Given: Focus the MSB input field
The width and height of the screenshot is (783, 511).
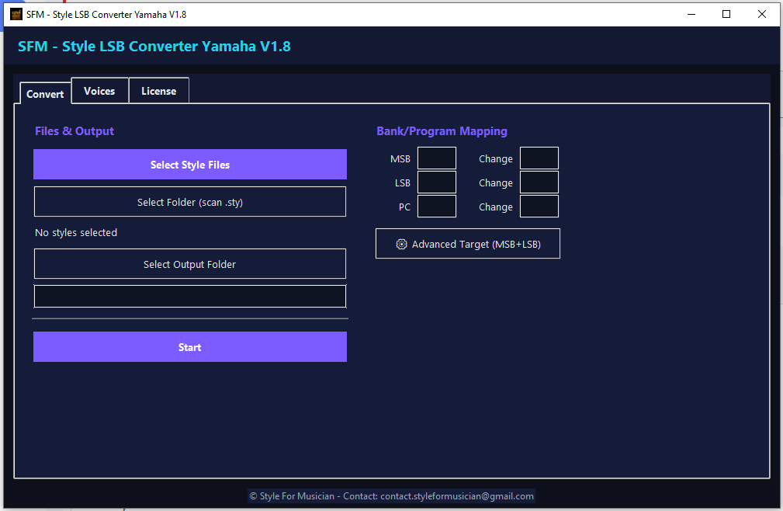Looking at the screenshot, I should (x=437, y=158).
